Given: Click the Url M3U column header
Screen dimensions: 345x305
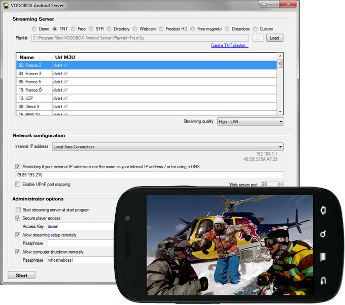Looking at the screenshot, I should [x=164, y=57].
